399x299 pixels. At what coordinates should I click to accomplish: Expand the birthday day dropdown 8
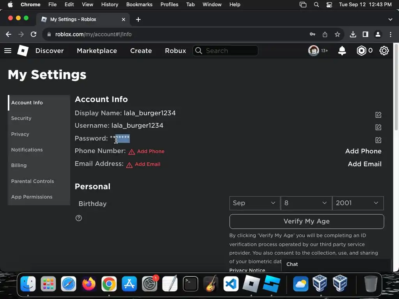(x=306, y=203)
